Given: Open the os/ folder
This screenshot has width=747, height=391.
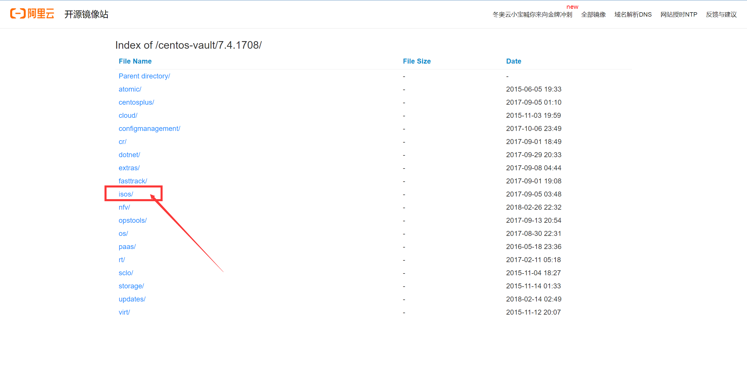Looking at the screenshot, I should tap(123, 234).
